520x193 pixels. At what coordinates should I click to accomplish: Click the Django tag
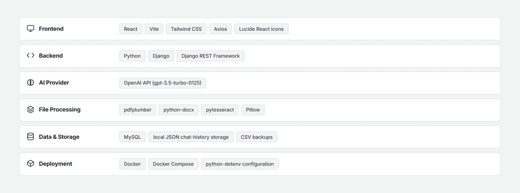pos(161,56)
